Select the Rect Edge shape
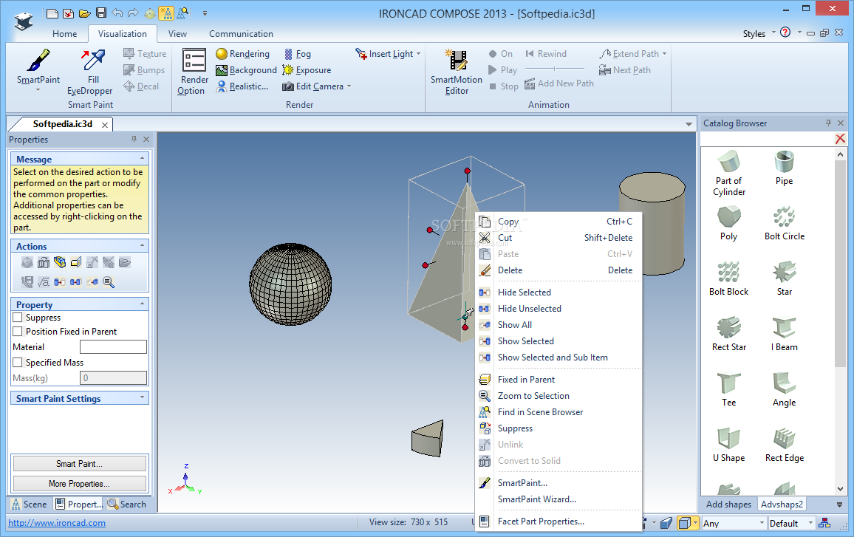 [785, 445]
